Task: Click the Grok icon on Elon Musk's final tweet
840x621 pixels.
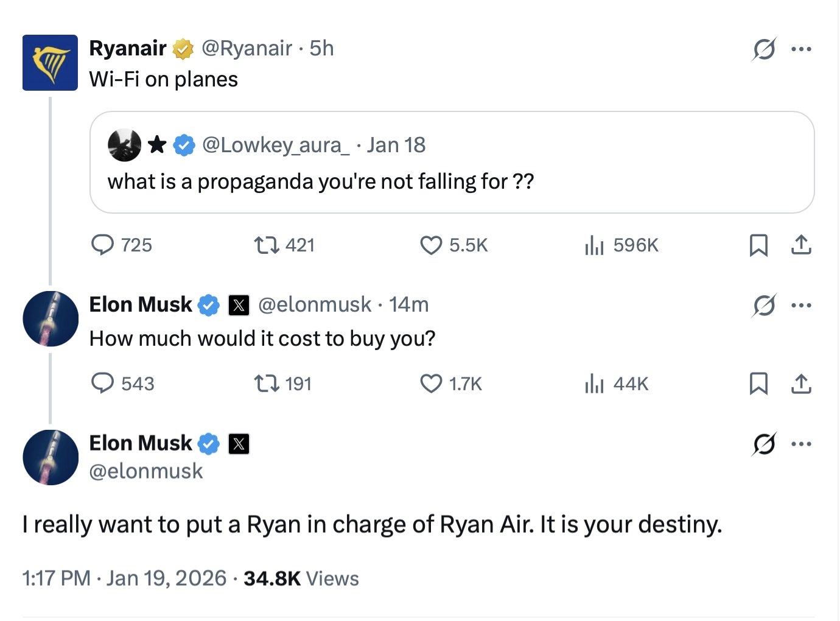Action: coord(765,444)
